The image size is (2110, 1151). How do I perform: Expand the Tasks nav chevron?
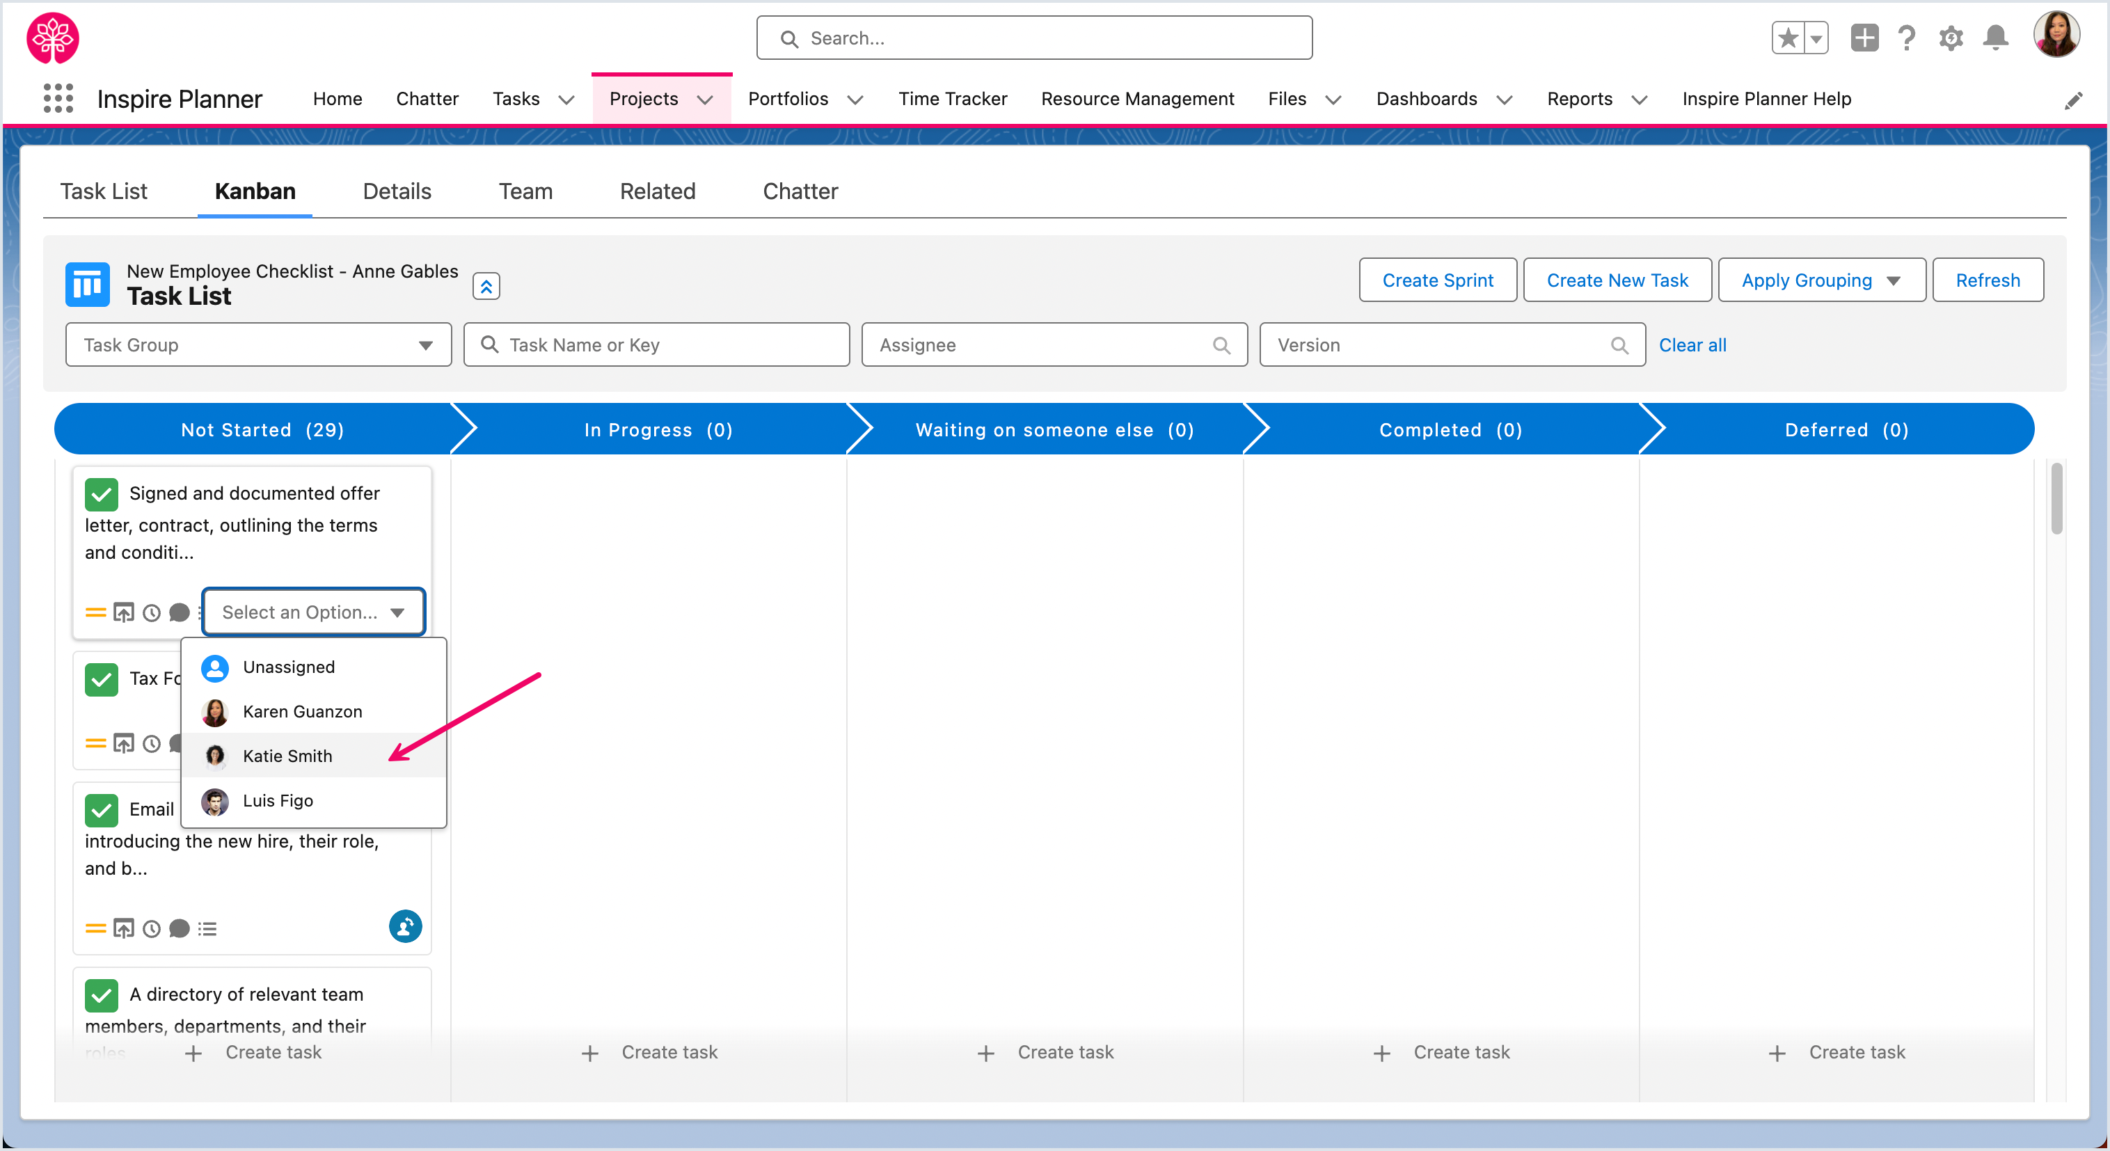pos(565,100)
